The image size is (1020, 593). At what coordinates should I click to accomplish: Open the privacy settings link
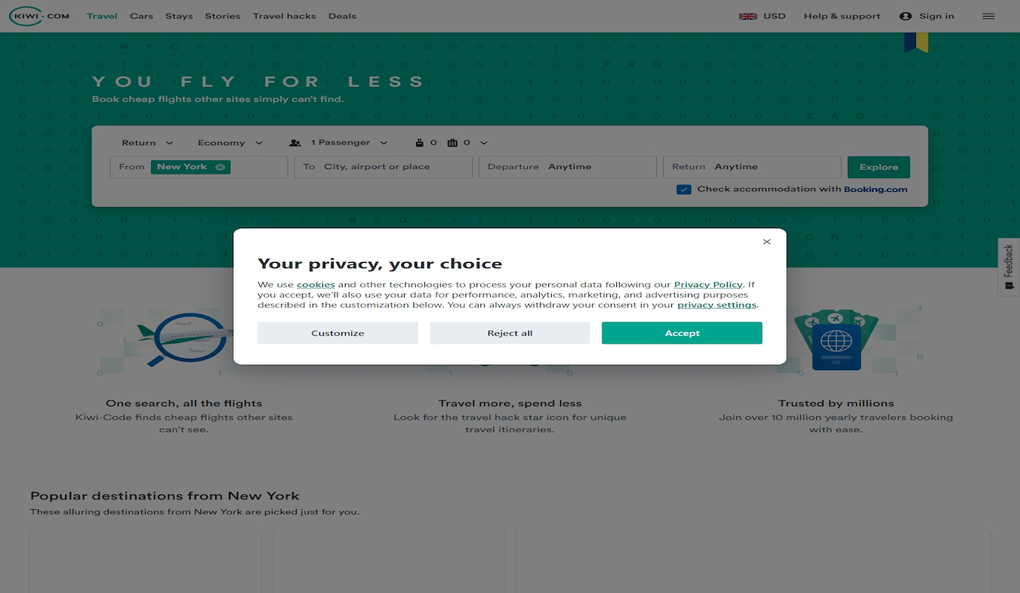[x=716, y=305]
